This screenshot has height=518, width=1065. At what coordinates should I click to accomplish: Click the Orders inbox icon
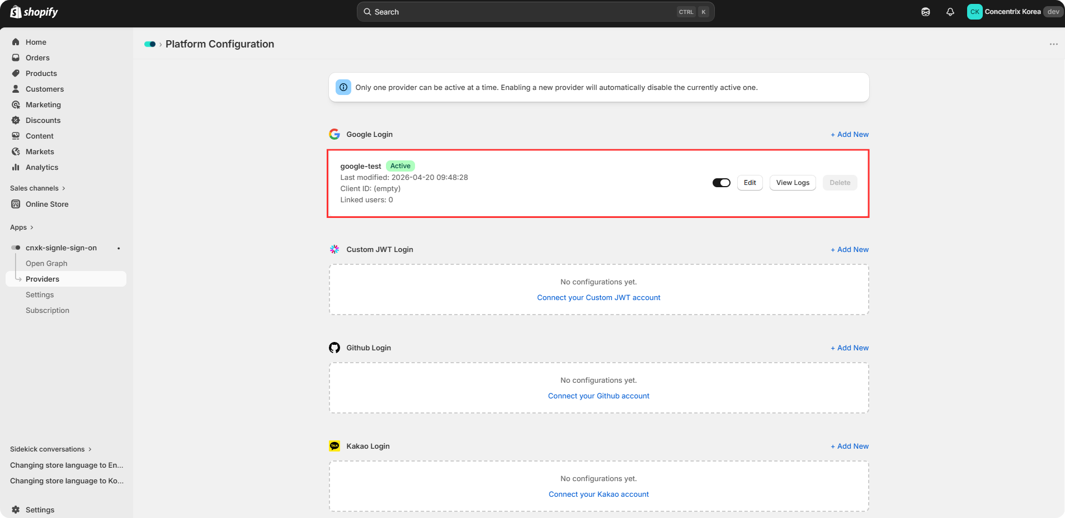point(16,58)
